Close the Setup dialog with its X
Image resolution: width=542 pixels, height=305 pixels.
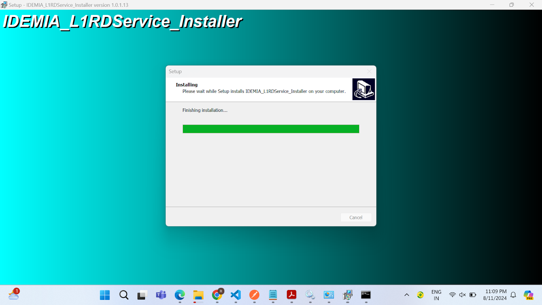(x=369, y=72)
